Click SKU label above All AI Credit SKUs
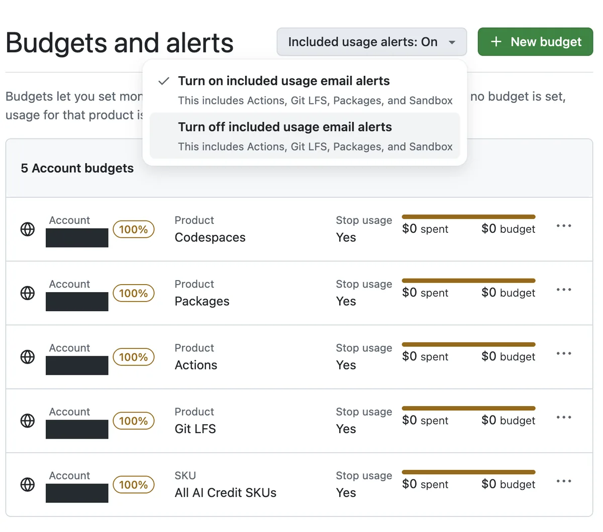Image resolution: width=603 pixels, height=532 pixels. click(x=185, y=475)
